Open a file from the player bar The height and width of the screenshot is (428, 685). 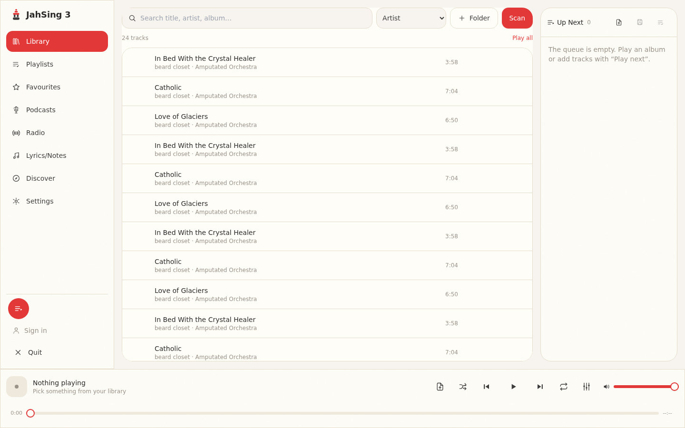440,387
